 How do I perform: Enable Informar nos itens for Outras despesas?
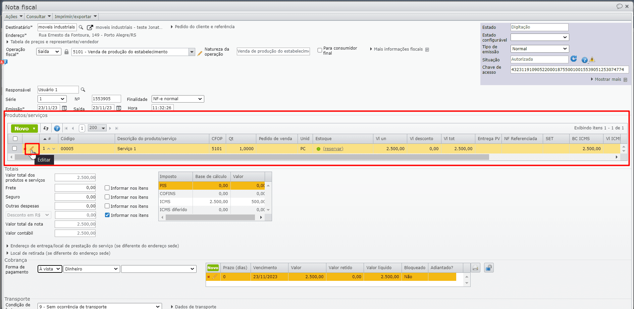coord(107,206)
